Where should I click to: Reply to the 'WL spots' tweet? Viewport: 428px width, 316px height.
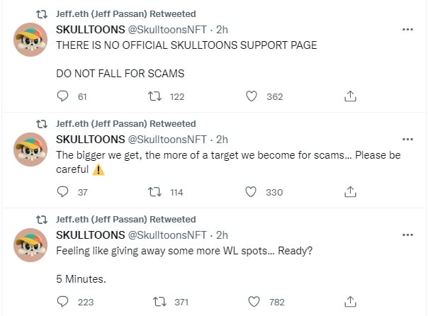click(x=62, y=302)
